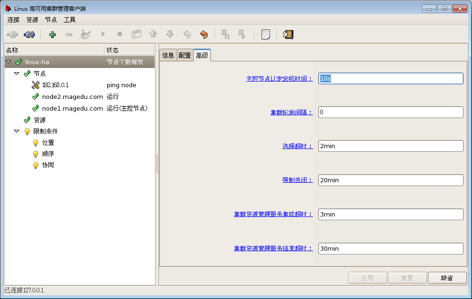Click lightbulb icon beside 限制条件
The image size is (472, 299).
pos(27,131)
